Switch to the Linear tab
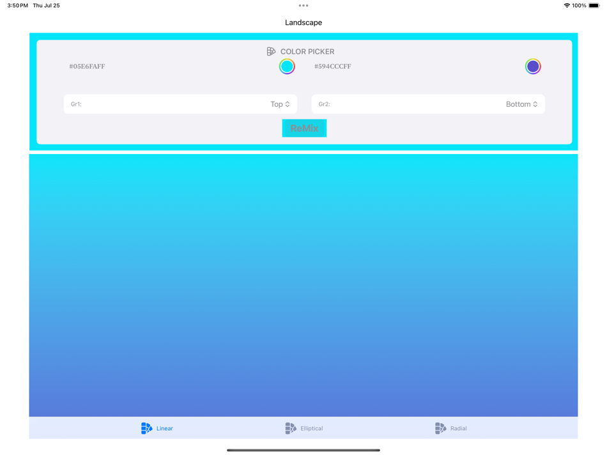The height and width of the screenshot is (455, 607). [157, 428]
